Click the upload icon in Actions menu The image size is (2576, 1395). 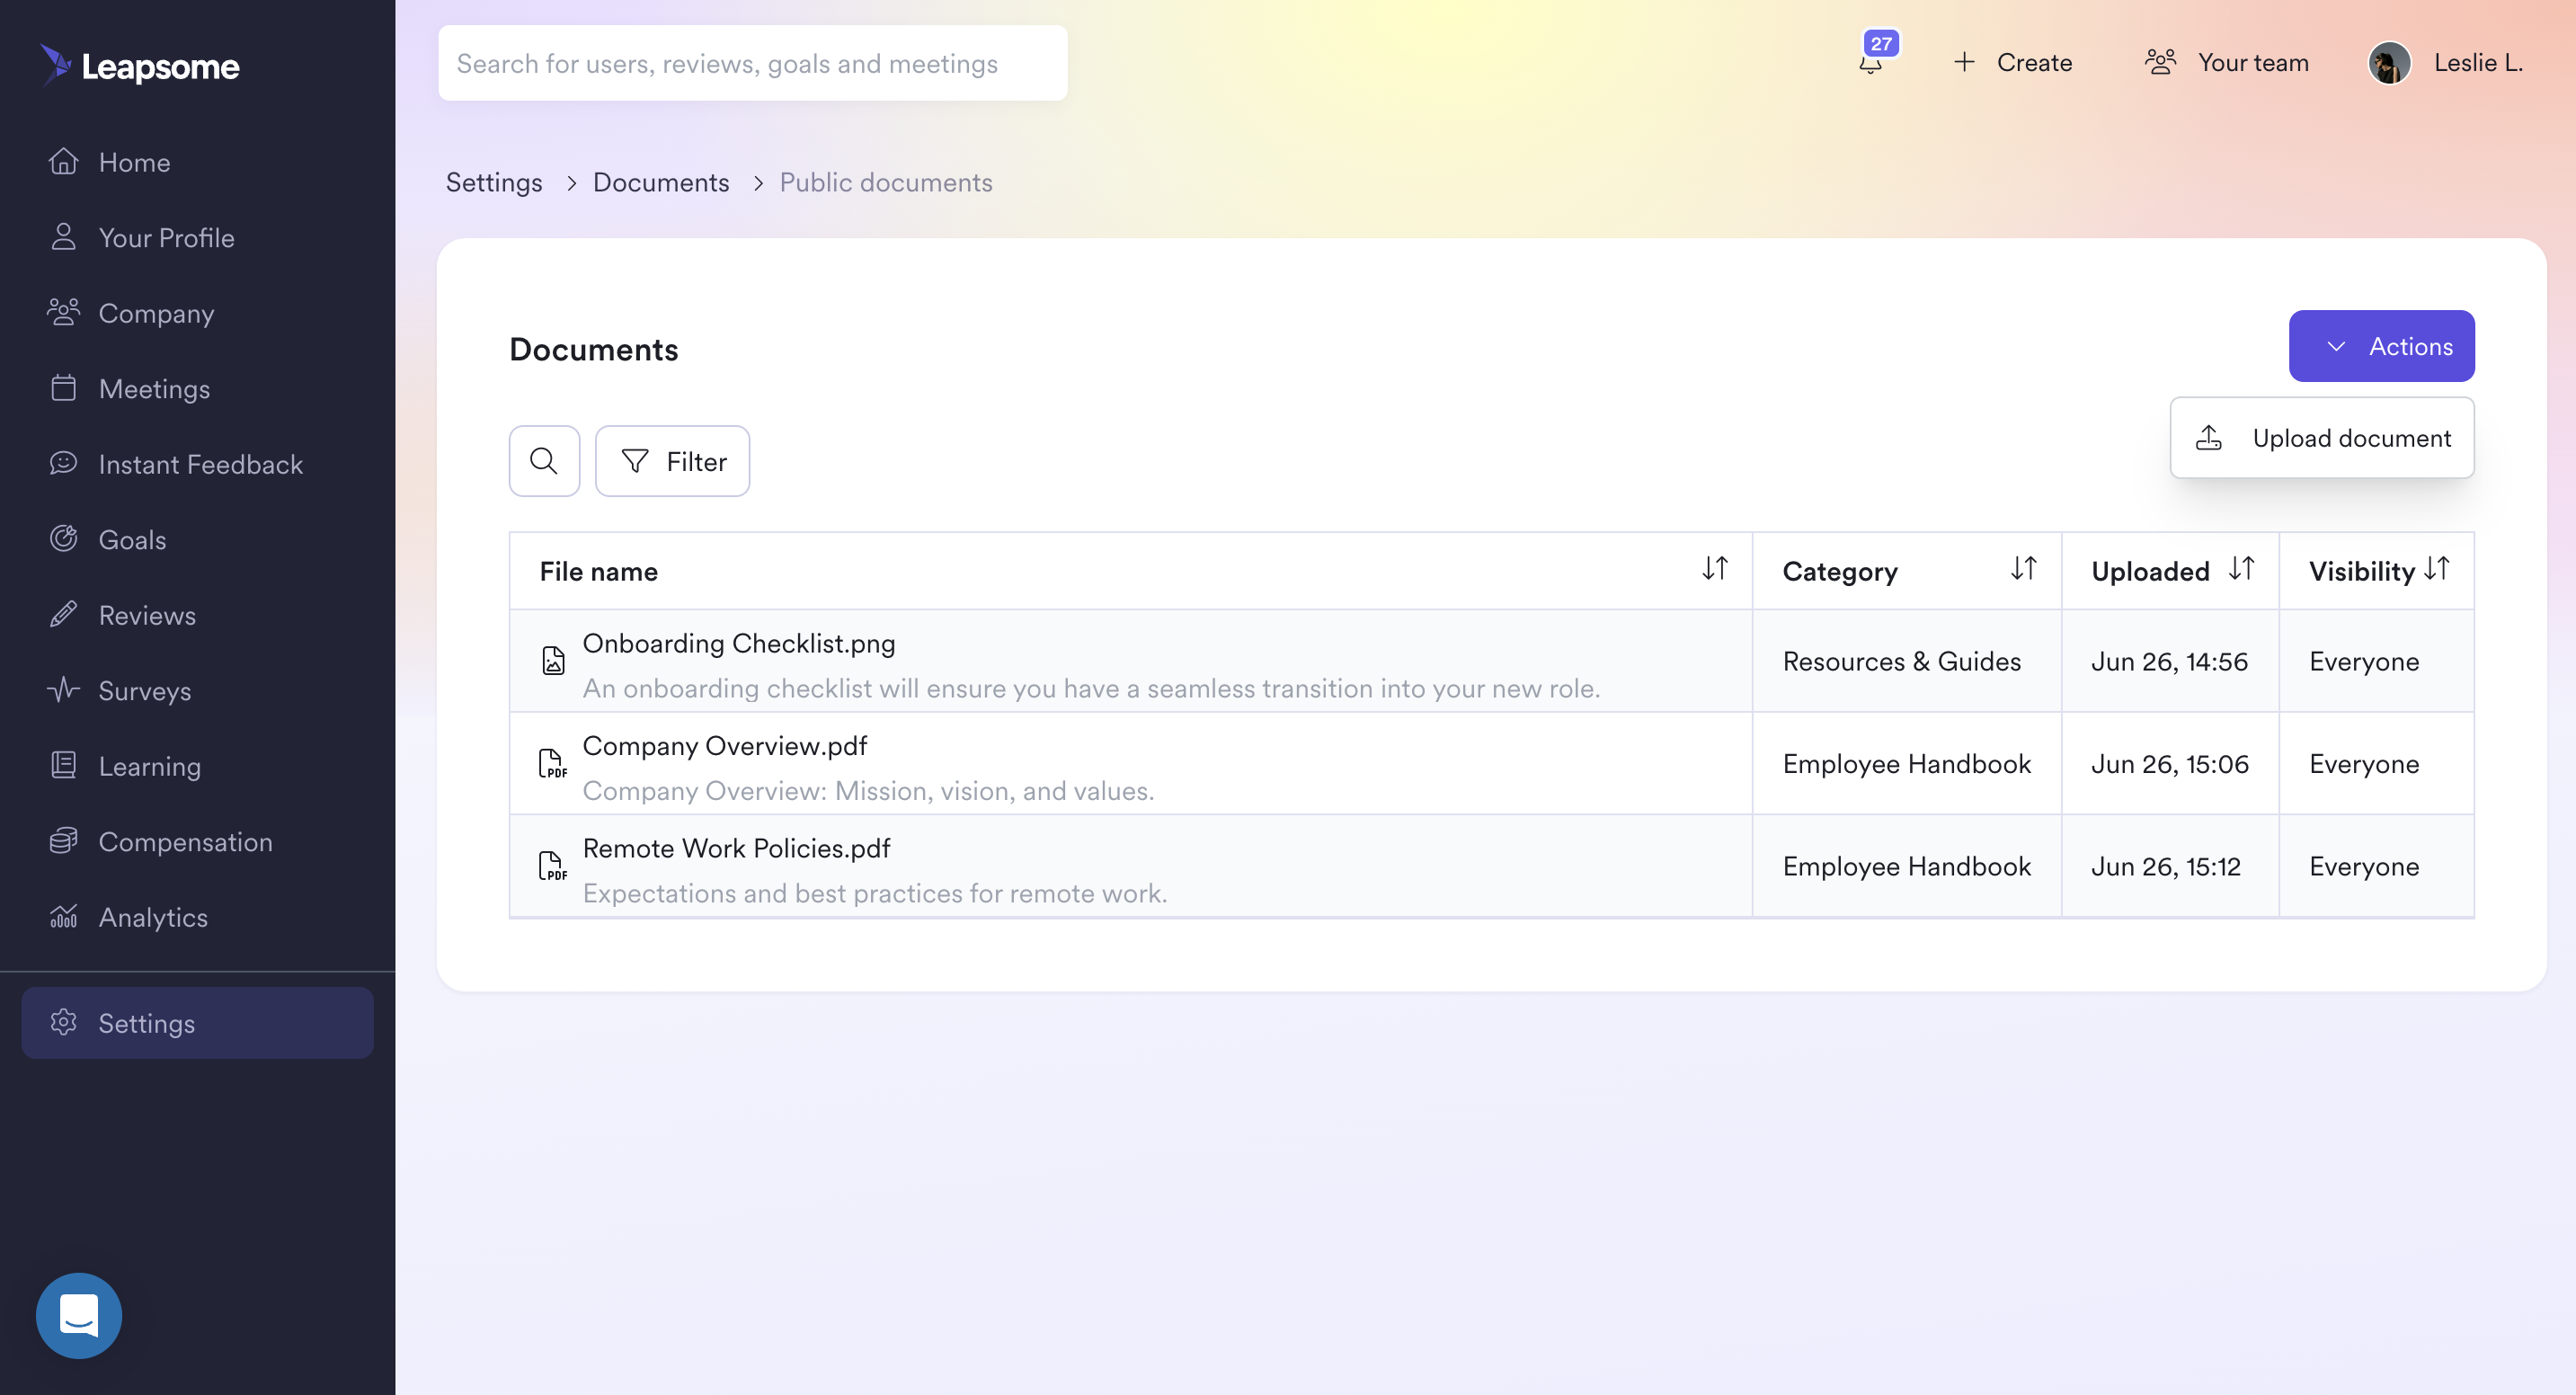click(2208, 438)
